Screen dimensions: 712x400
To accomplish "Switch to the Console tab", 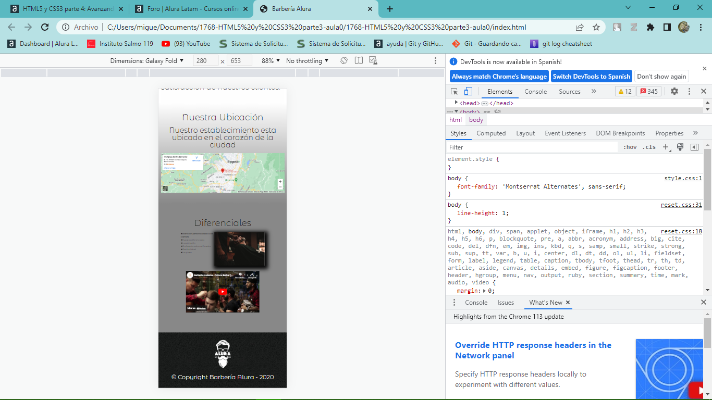I will [x=535, y=91].
